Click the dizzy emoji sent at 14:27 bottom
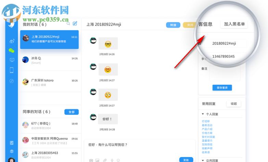The image size is (268, 162). (x=108, y=95)
